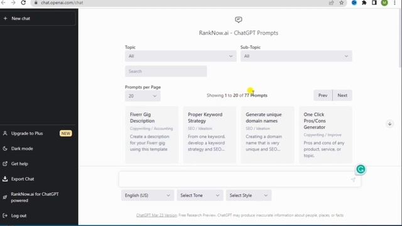This screenshot has width=402, height=226.
Task: Toggle the browser side panel icon
Action: [x=374, y=3]
